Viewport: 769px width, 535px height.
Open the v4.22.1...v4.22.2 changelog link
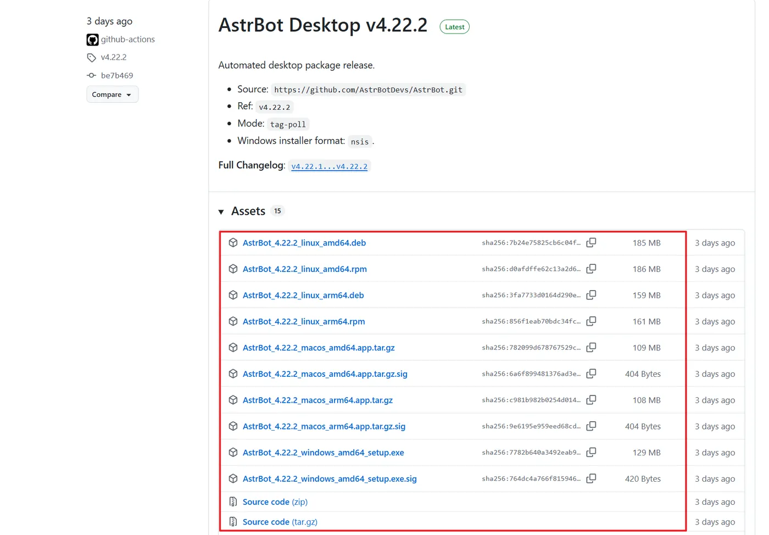coord(330,166)
